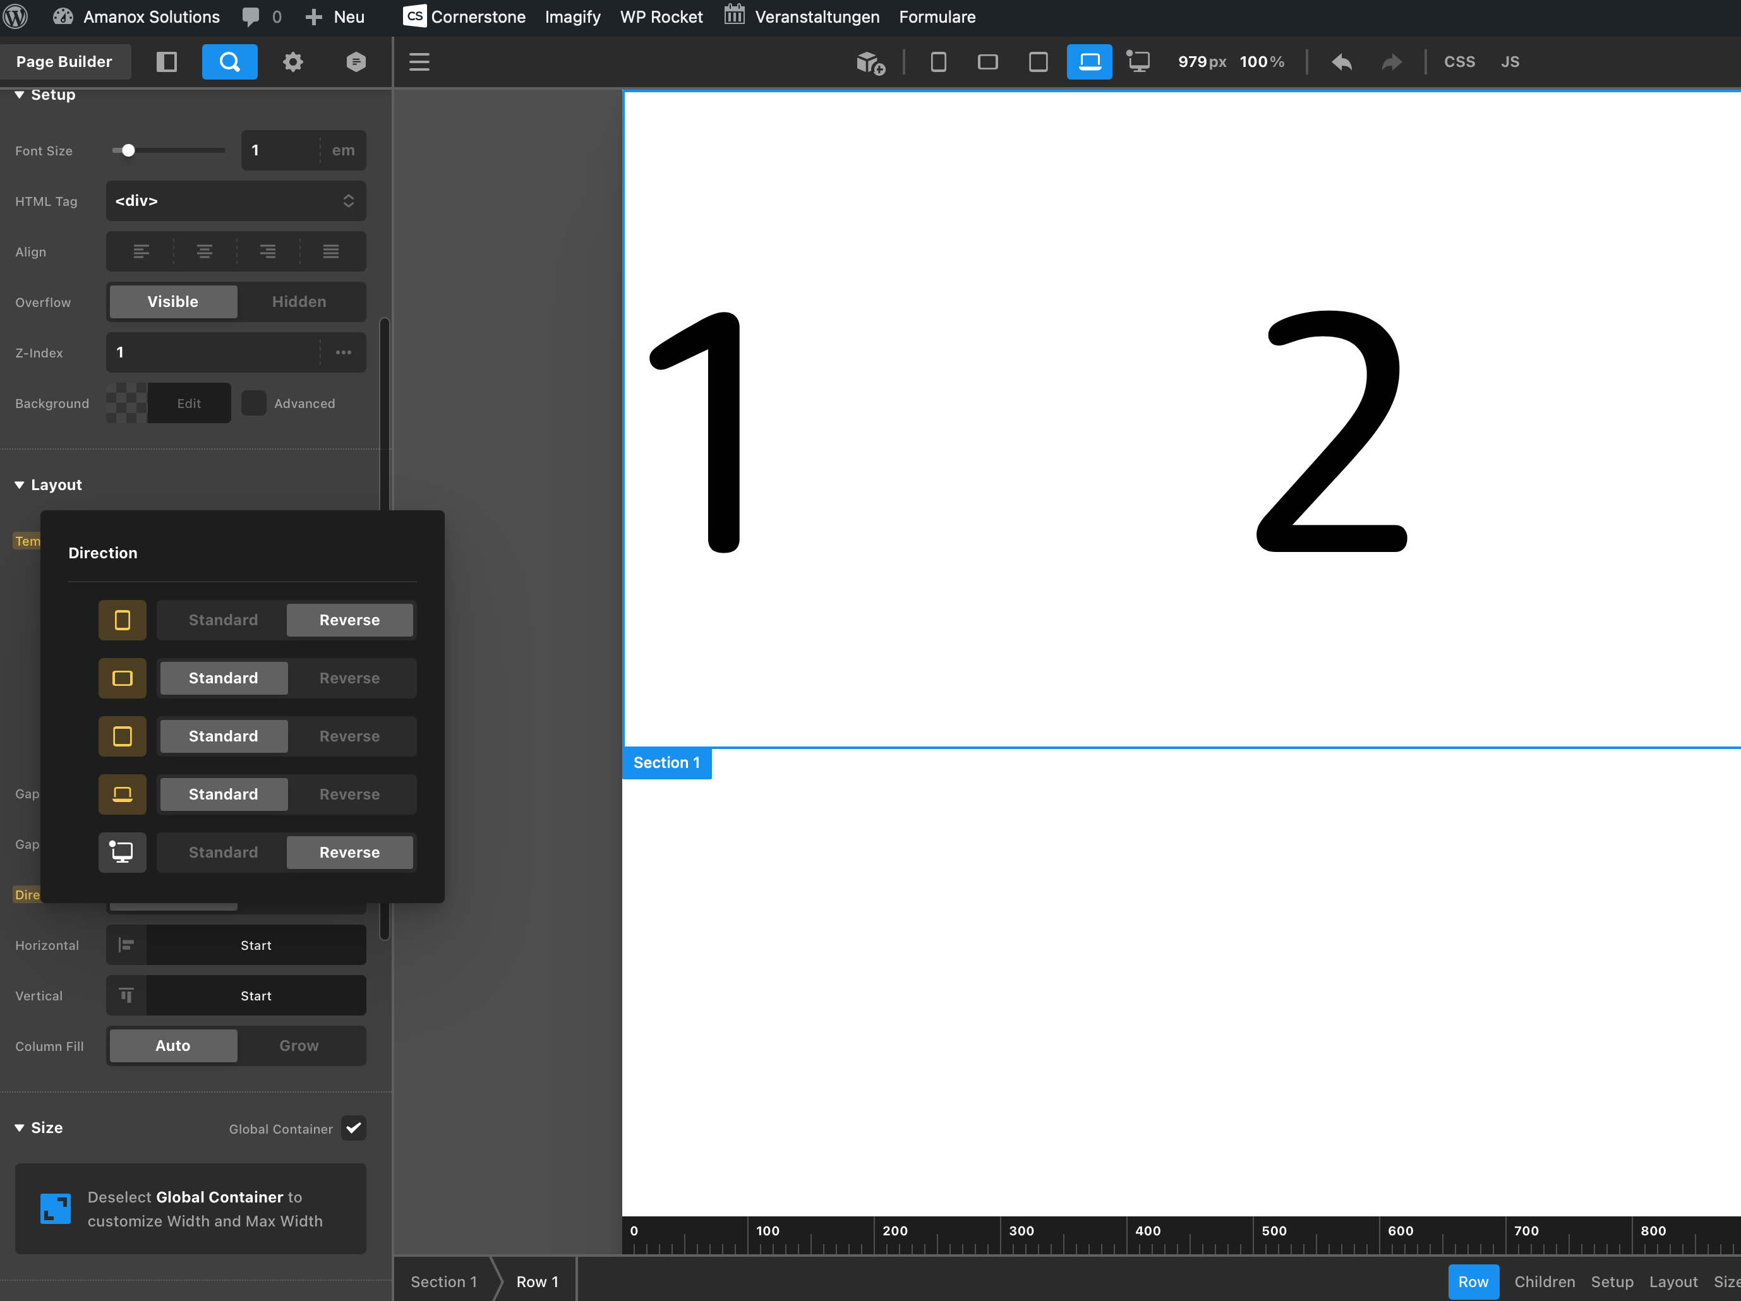The width and height of the screenshot is (1741, 1301).
Task: Click the Font Size slider handle
Action: tap(128, 150)
